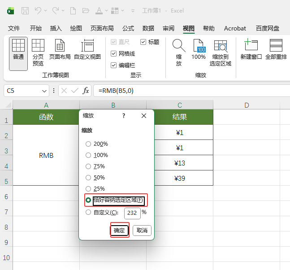Save the workbook with the disk icon
Image resolution: width=290 pixels, height=270 pixels.
pos(25,11)
